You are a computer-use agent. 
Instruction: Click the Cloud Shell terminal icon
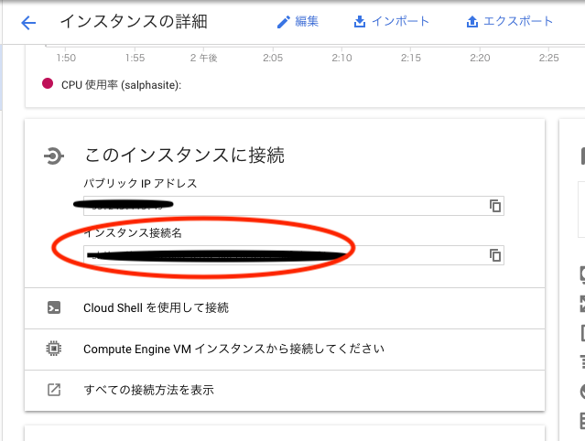click(x=54, y=308)
